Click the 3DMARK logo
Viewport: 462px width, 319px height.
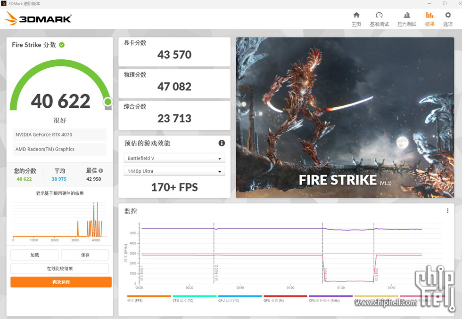[x=38, y=18]
